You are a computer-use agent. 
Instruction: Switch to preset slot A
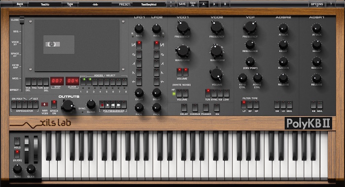pyautogui.click(x=204, y=4)
